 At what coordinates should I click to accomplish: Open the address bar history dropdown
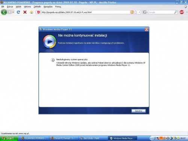(x=139, y=12)
